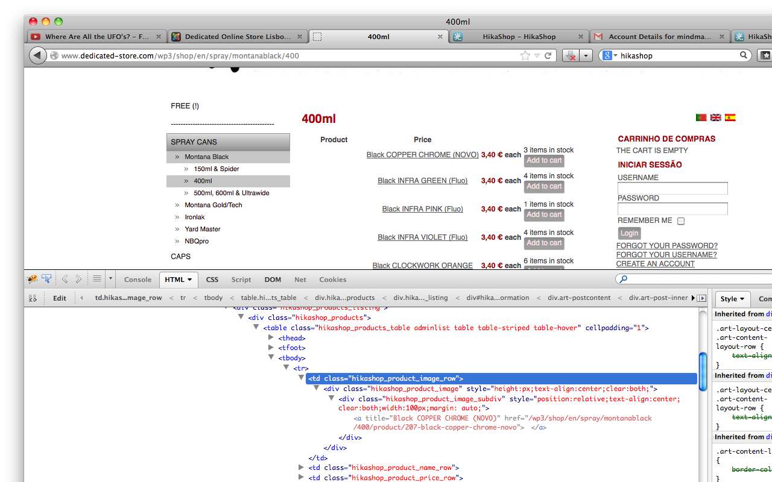Click the Create an Account link

click(655, 264)
